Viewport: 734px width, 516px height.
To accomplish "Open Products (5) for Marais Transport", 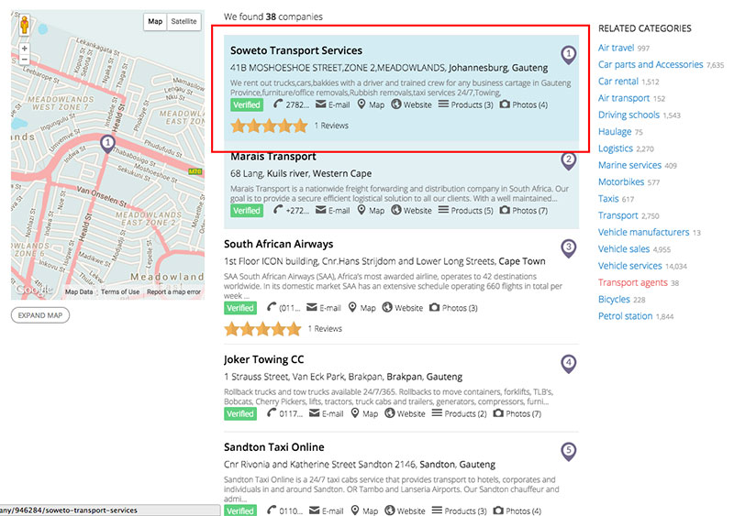I will pos(466,210).
